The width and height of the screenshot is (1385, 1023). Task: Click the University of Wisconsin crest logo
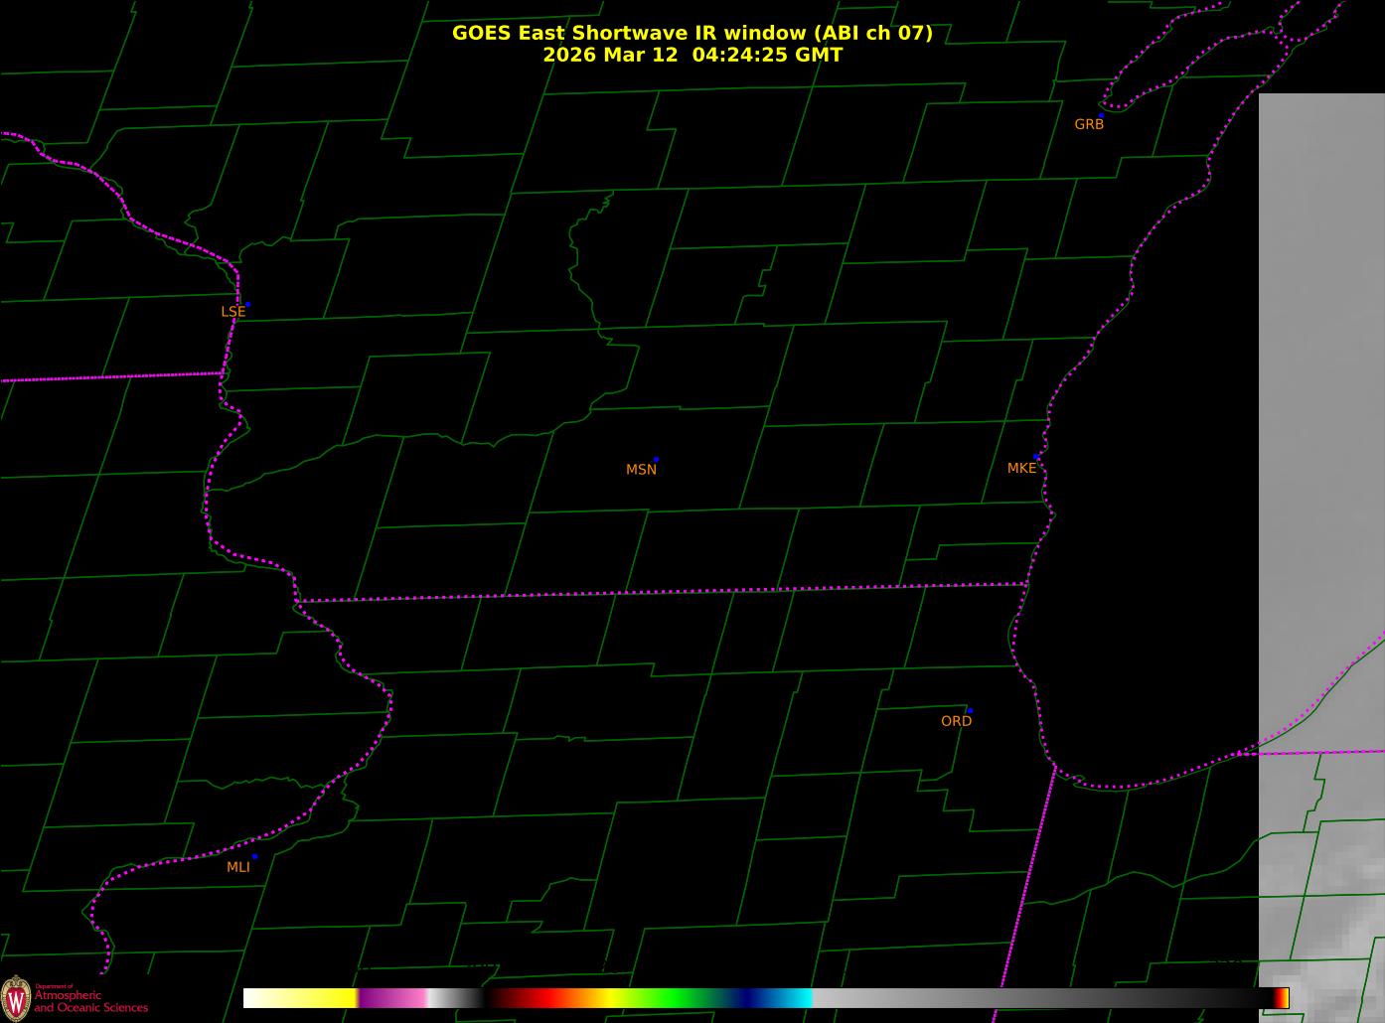tap(16, 997)
